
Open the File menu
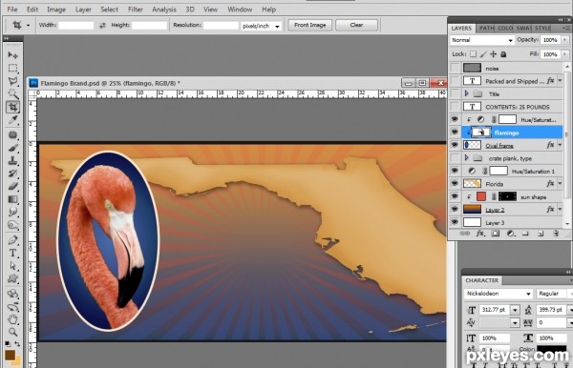point(12,10)
